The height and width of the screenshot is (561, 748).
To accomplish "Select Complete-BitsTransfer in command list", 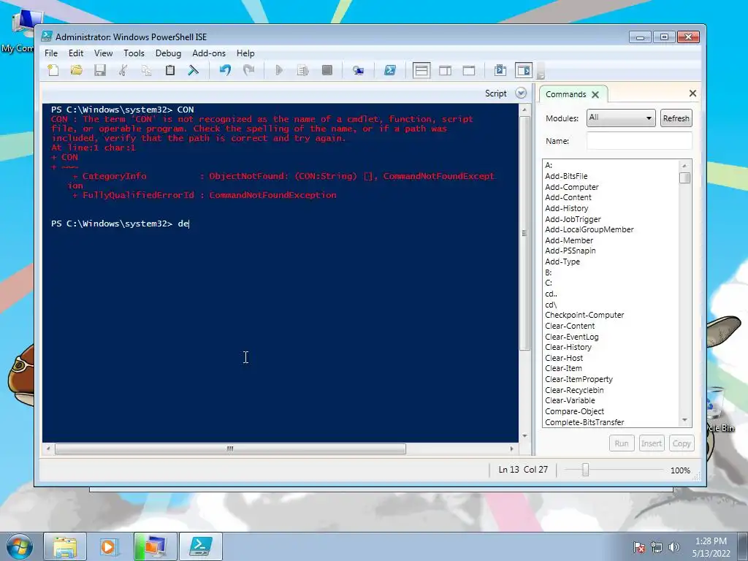I will (x=584, y=422).
